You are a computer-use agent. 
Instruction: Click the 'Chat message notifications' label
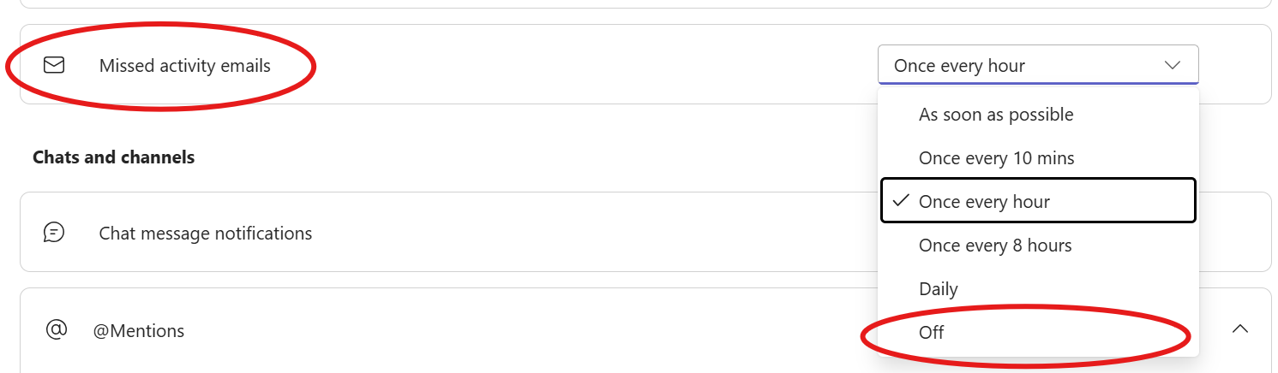click(205, 234)
